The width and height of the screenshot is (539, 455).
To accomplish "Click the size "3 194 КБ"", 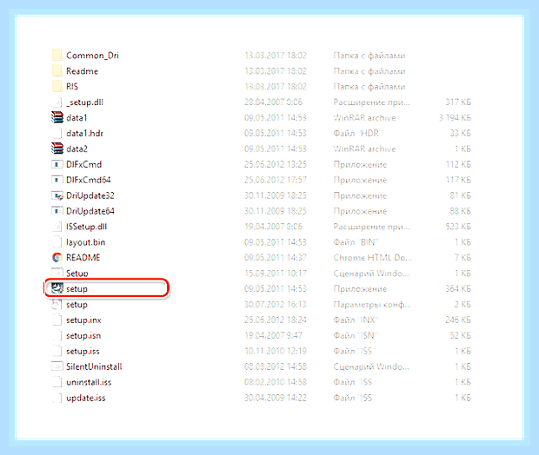I will point(455,118).
